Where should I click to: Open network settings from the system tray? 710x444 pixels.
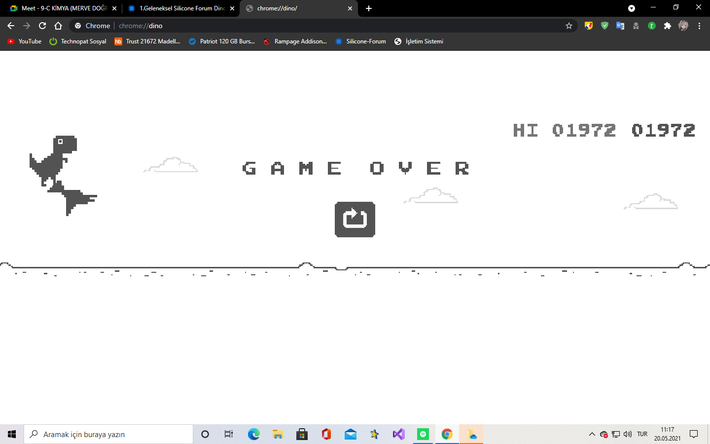point(616,434)
